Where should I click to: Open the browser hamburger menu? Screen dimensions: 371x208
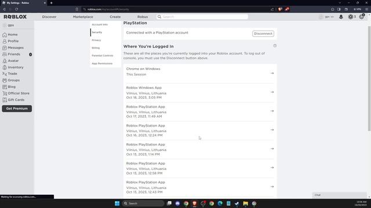366,9
